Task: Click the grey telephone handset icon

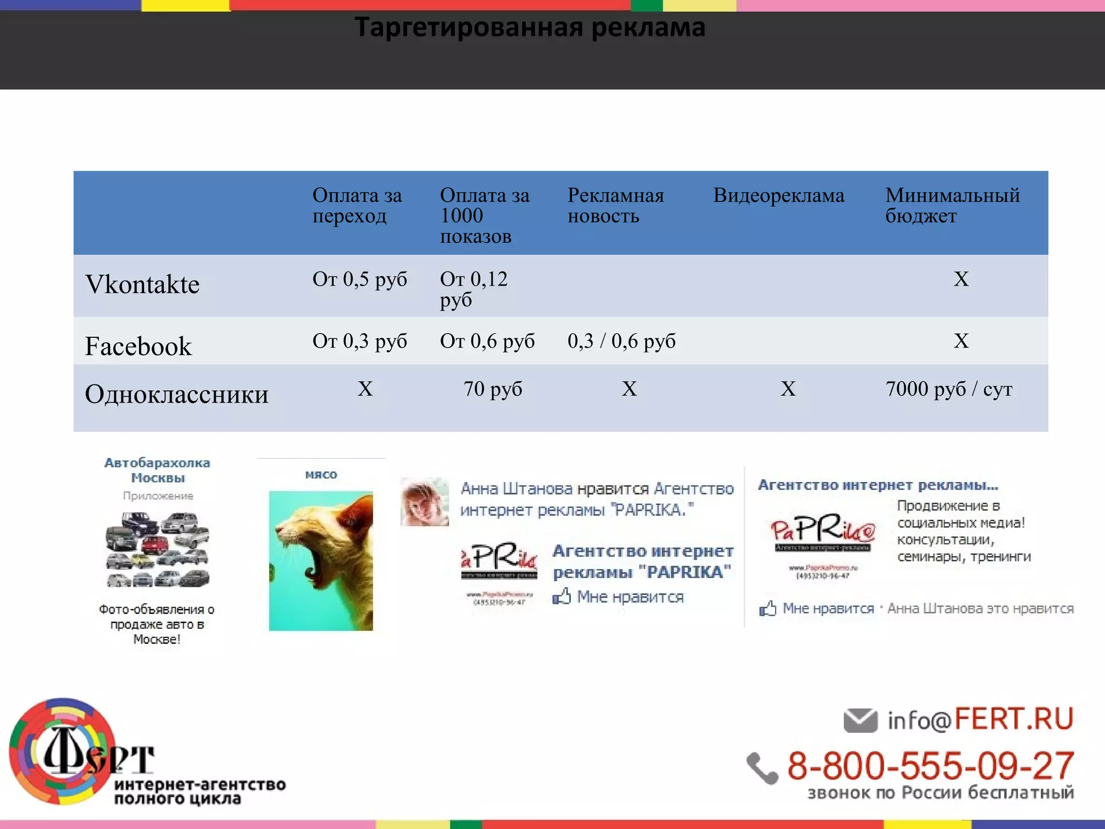Action: pos(762,767)
